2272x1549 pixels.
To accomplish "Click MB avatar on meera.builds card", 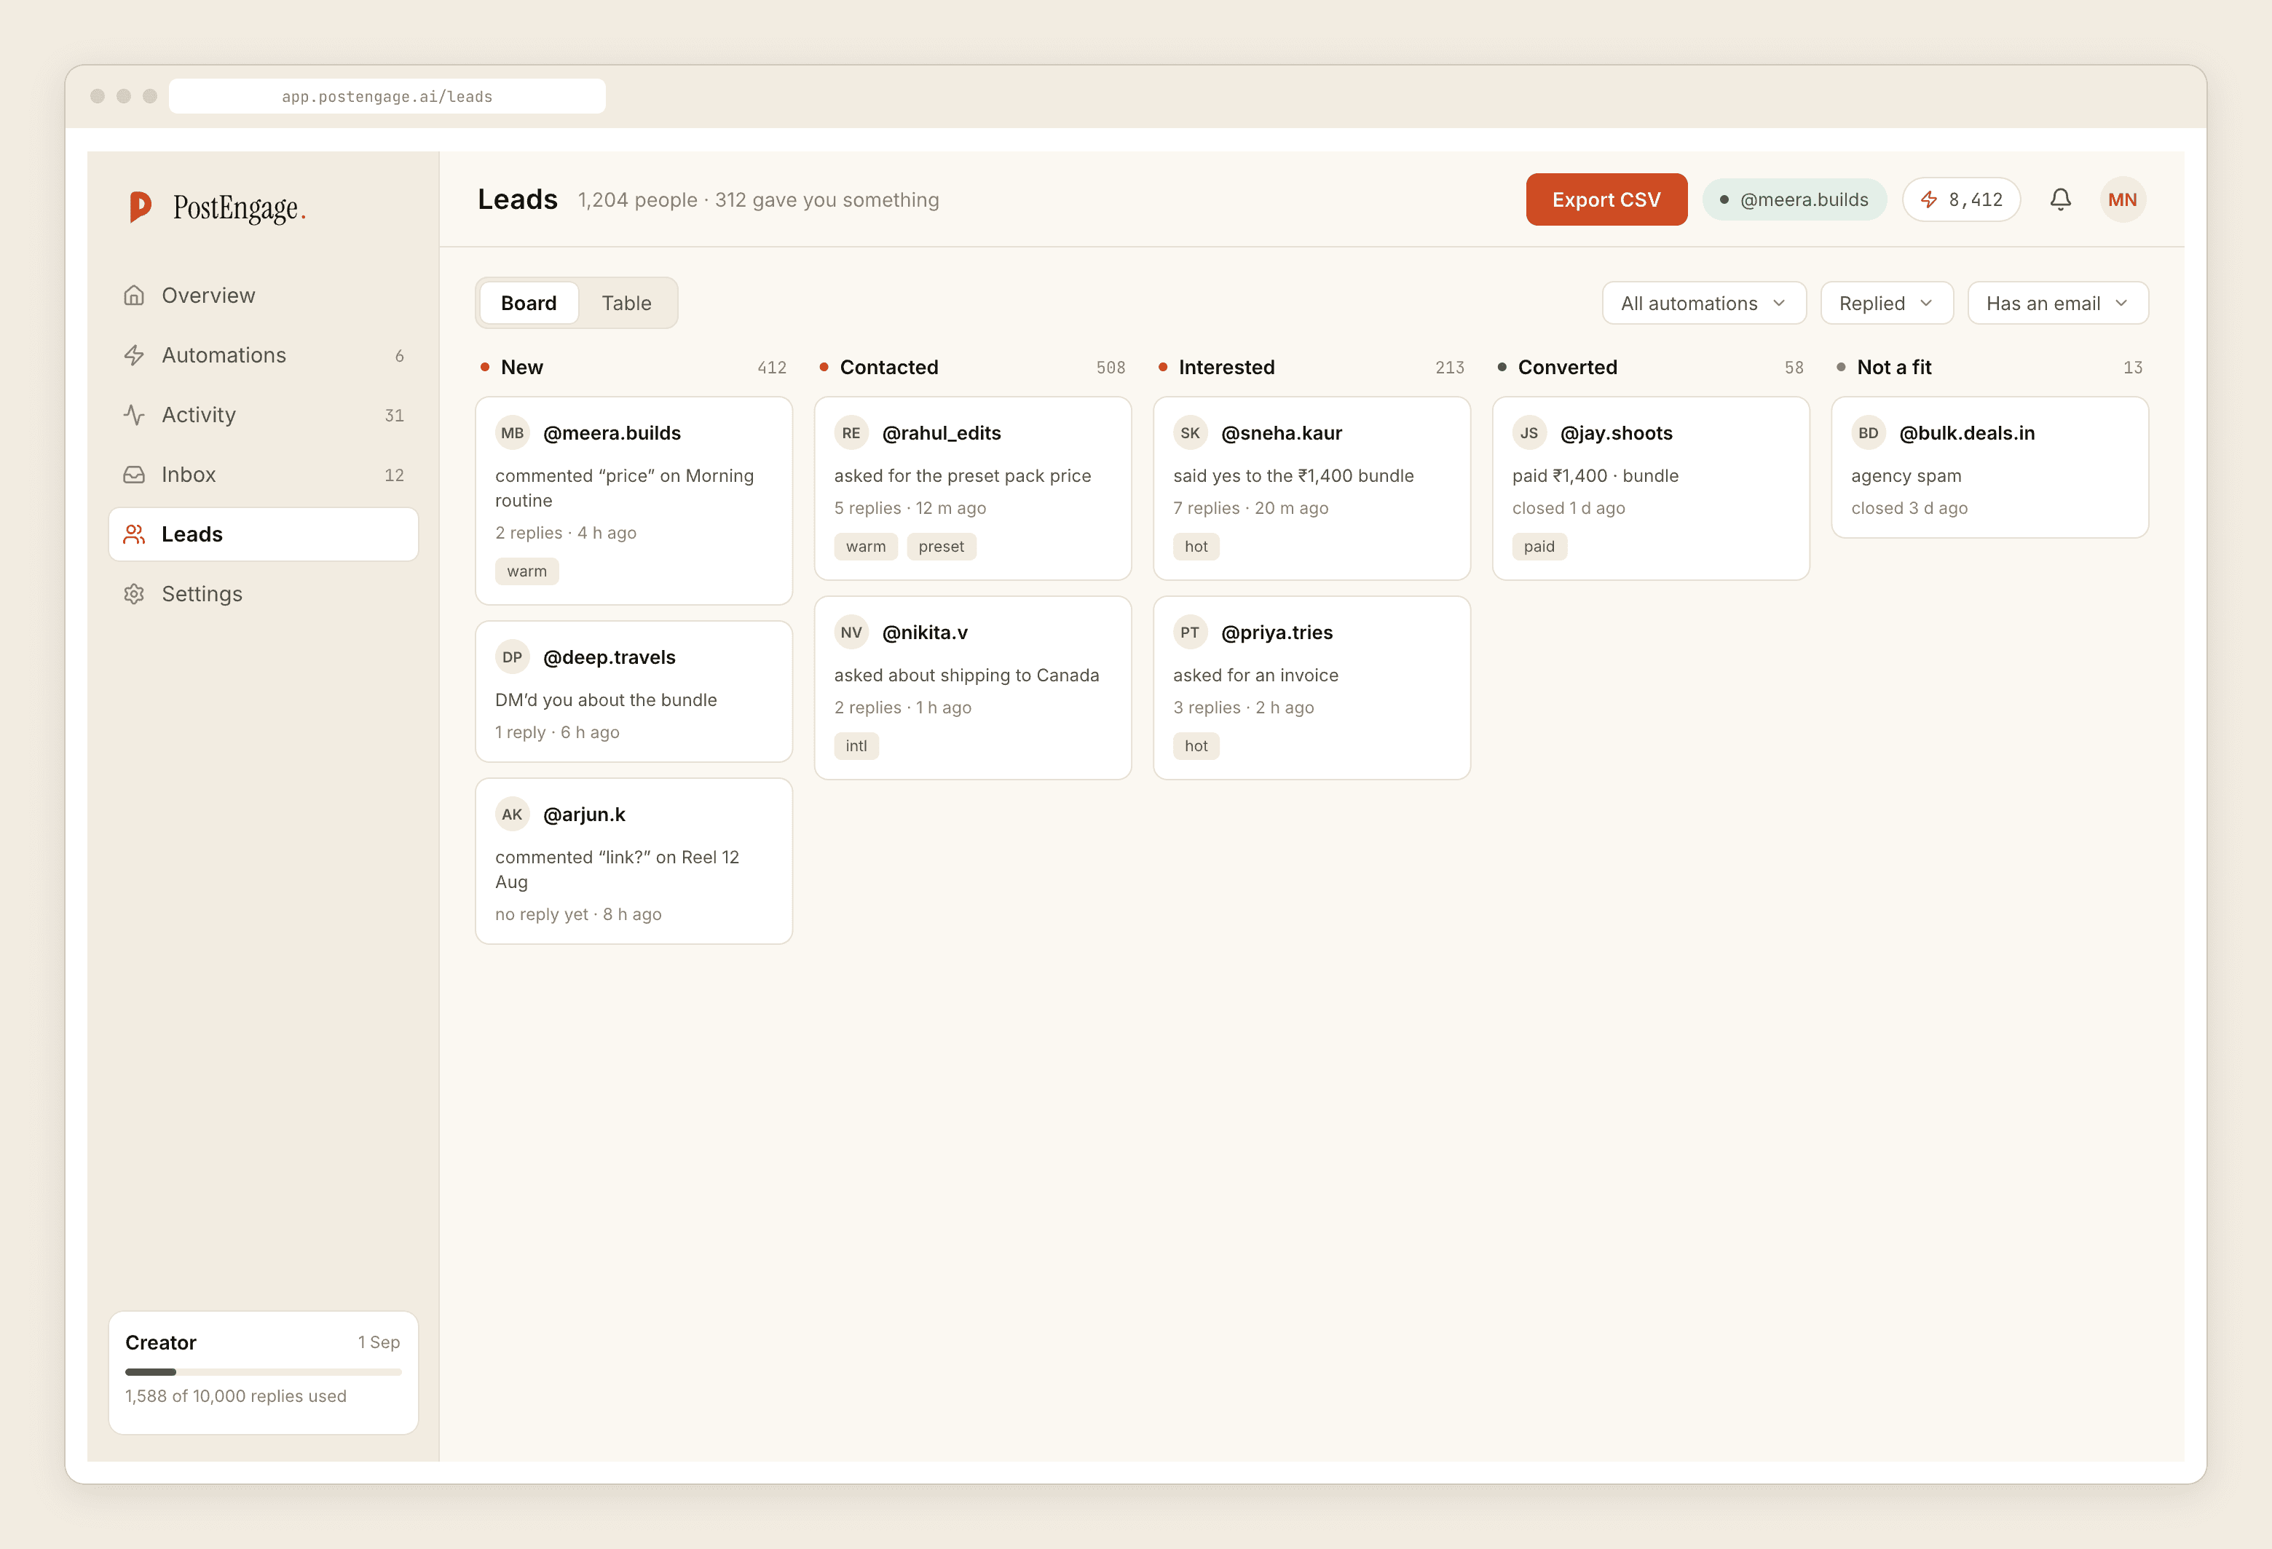I will tap(512, 433).
